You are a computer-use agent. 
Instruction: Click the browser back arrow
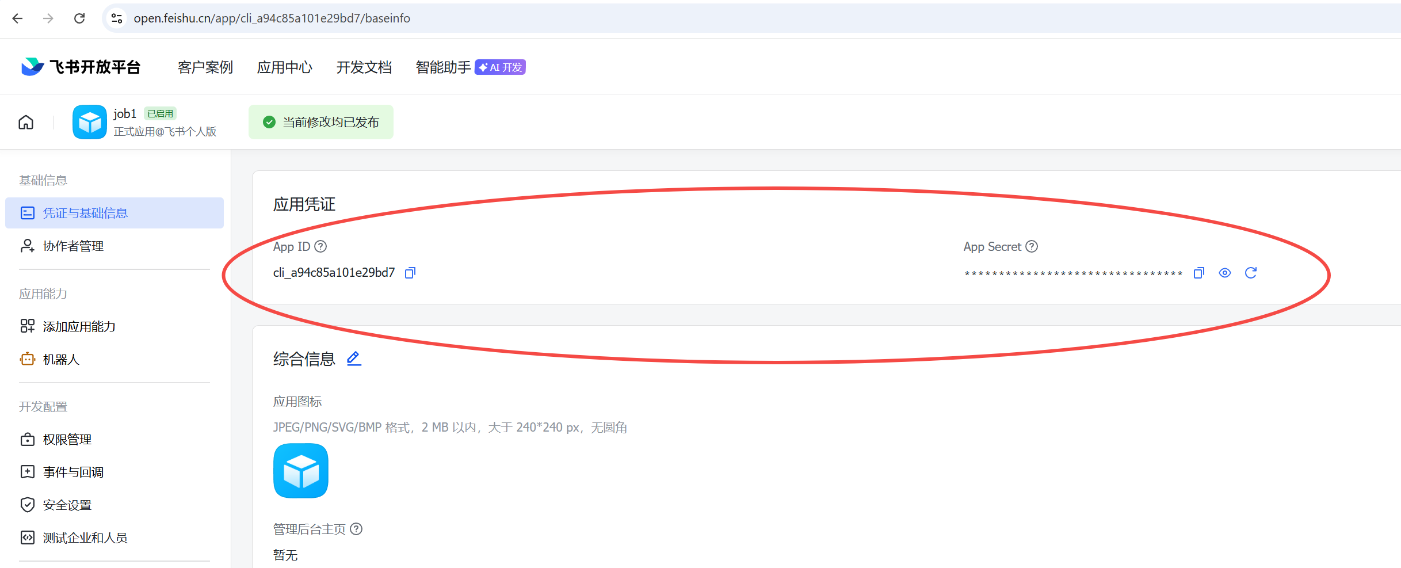click(x=18, y=18)
